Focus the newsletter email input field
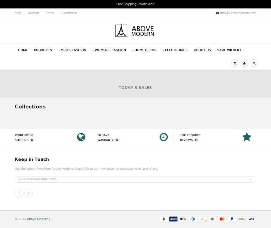This screenshot has height=228, width=271. coord(135,179)
